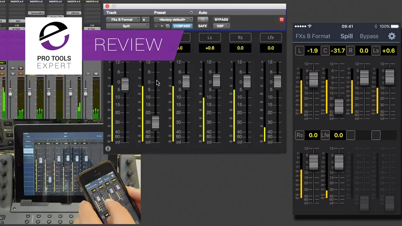This screenshot has height=226, width=402.
Task: Tap the -1.9 value in phone app
Action: [x=312, y=51]
